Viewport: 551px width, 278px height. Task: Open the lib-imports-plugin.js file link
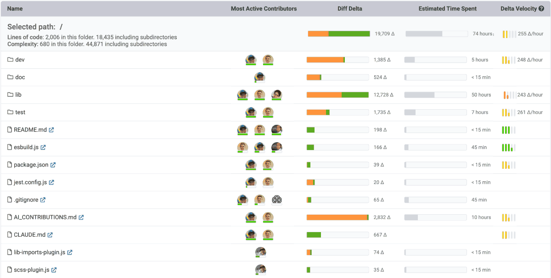pos(39,252)
